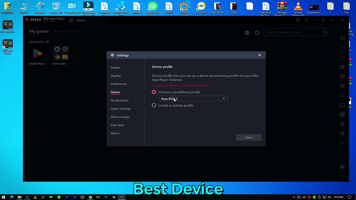Click the volume speaker icon in sidebar
356x200 pixels.
pyautogui.click(x=342, y=38)
